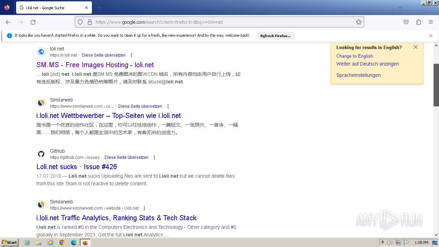Open the volume speaker tray icon
The width and height of the screenshot is (439, 247).
pyautogui.click(x=390, y=243)
